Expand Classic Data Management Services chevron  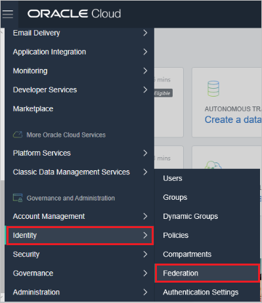pos(145,172)
